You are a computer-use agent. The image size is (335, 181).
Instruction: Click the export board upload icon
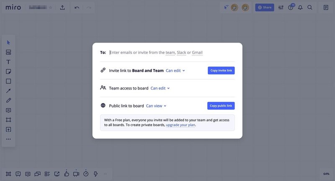point(62,8)
